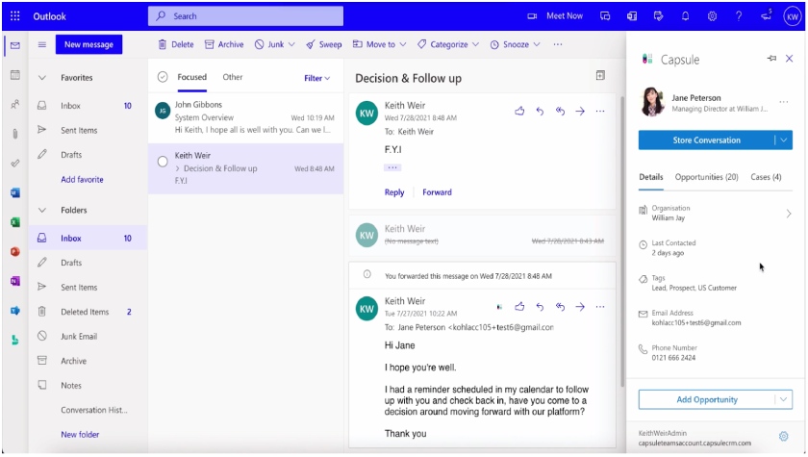The width and height of the screenshot is (808, 457).
Task: Open People in left app rail
Action: pos(15,105)
